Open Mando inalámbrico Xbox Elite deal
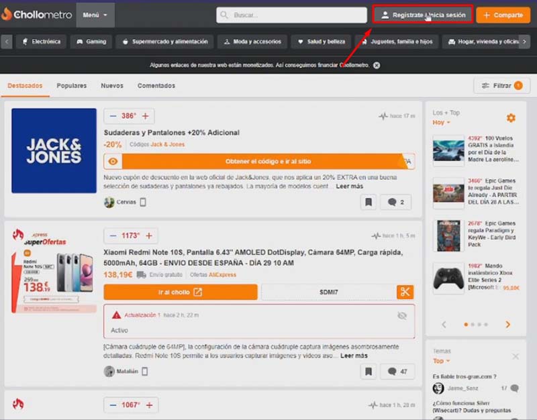The width and height of the screenshot is (537, 420). click(x=493, y=276)
